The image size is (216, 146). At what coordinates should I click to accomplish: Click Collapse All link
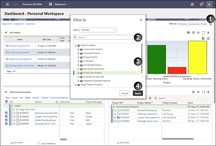point(19,24)
